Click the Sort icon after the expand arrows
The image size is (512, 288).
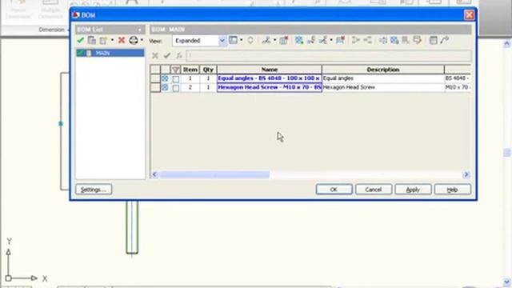(x=266, y=40)
